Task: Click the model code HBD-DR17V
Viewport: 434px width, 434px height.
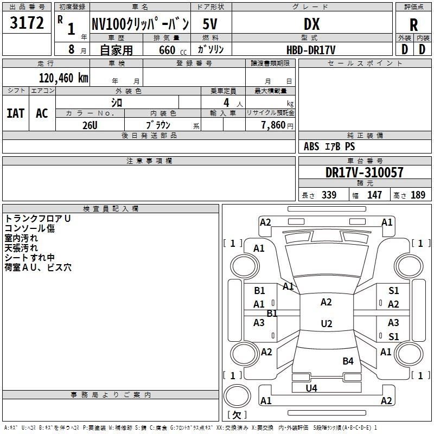Action: [x=311, y=50]
